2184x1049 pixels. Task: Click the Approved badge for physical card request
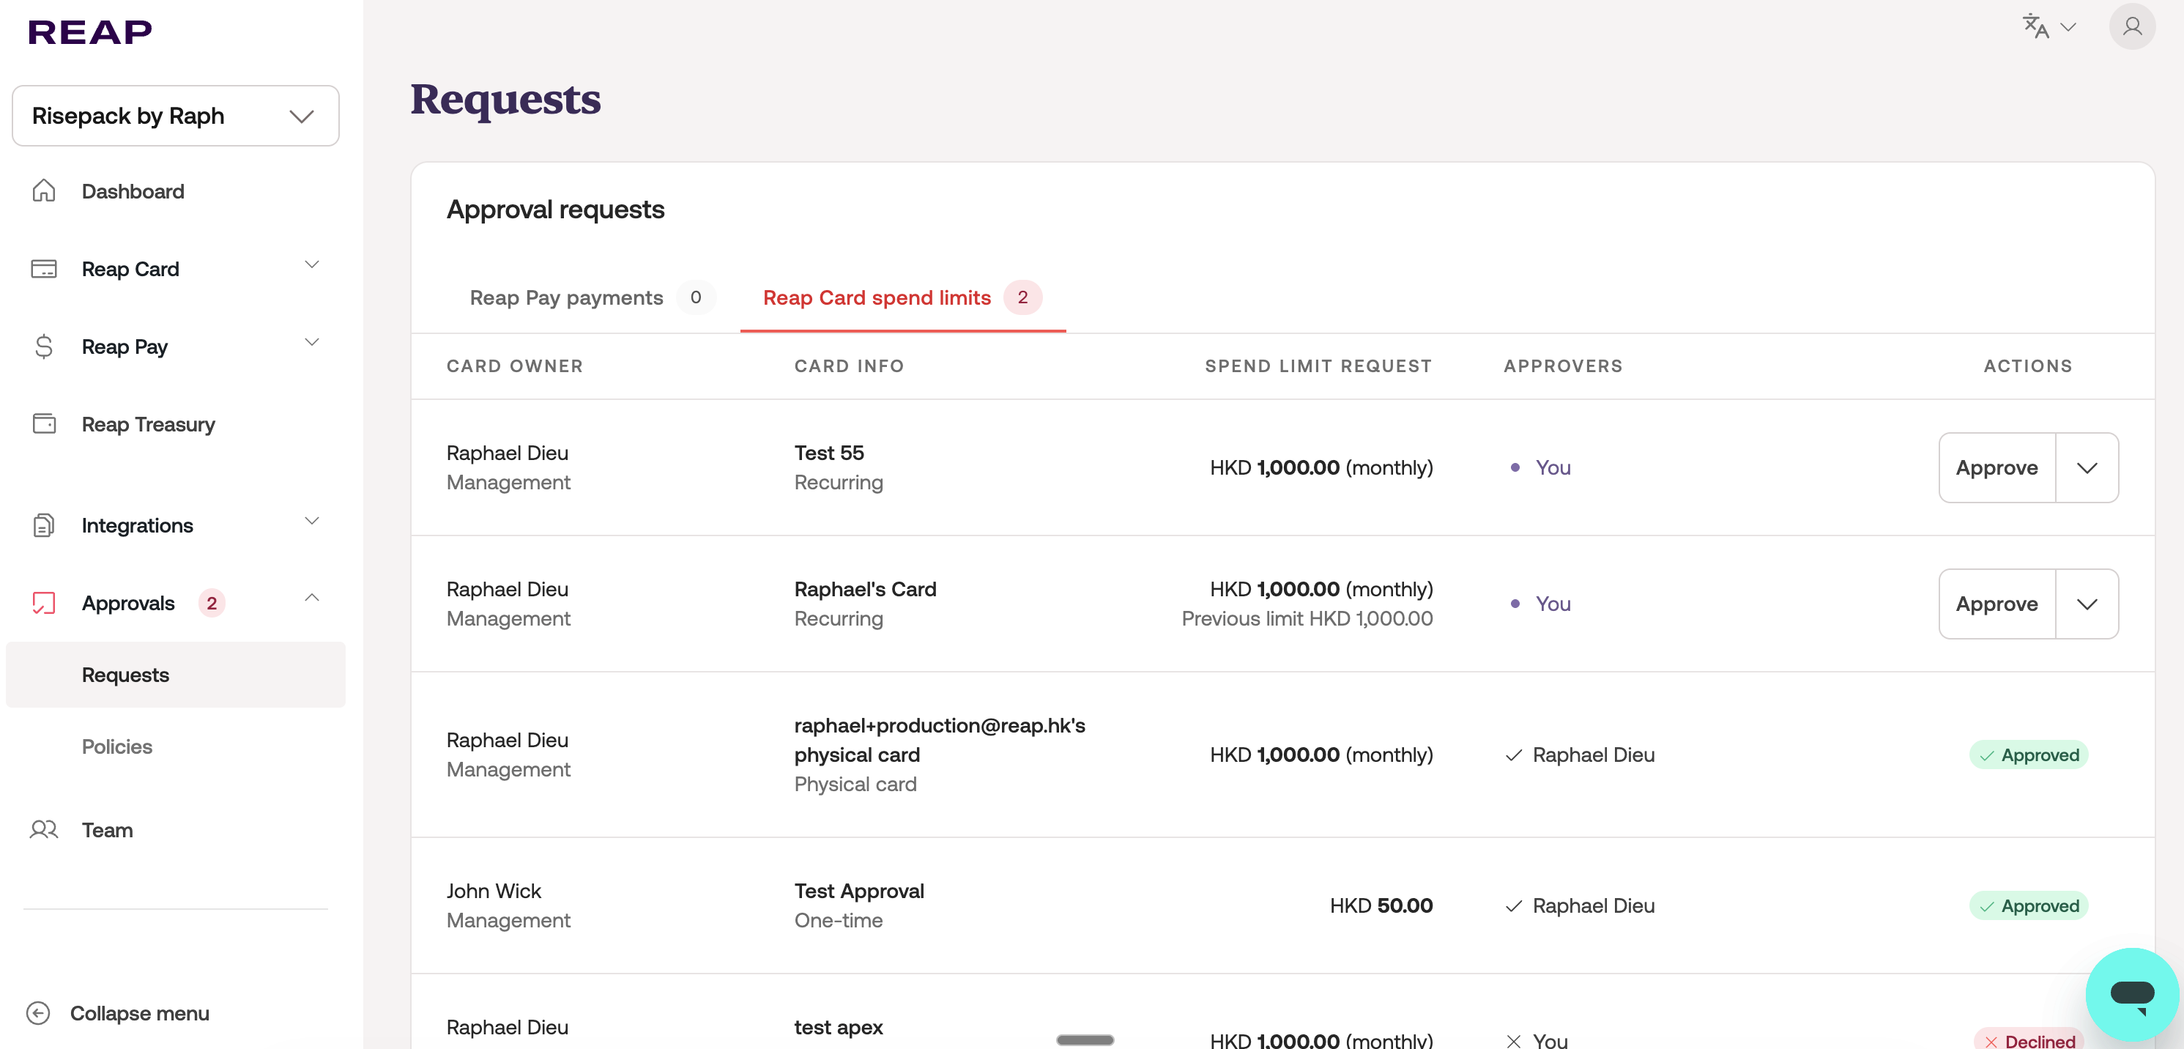click(2028, 755)
